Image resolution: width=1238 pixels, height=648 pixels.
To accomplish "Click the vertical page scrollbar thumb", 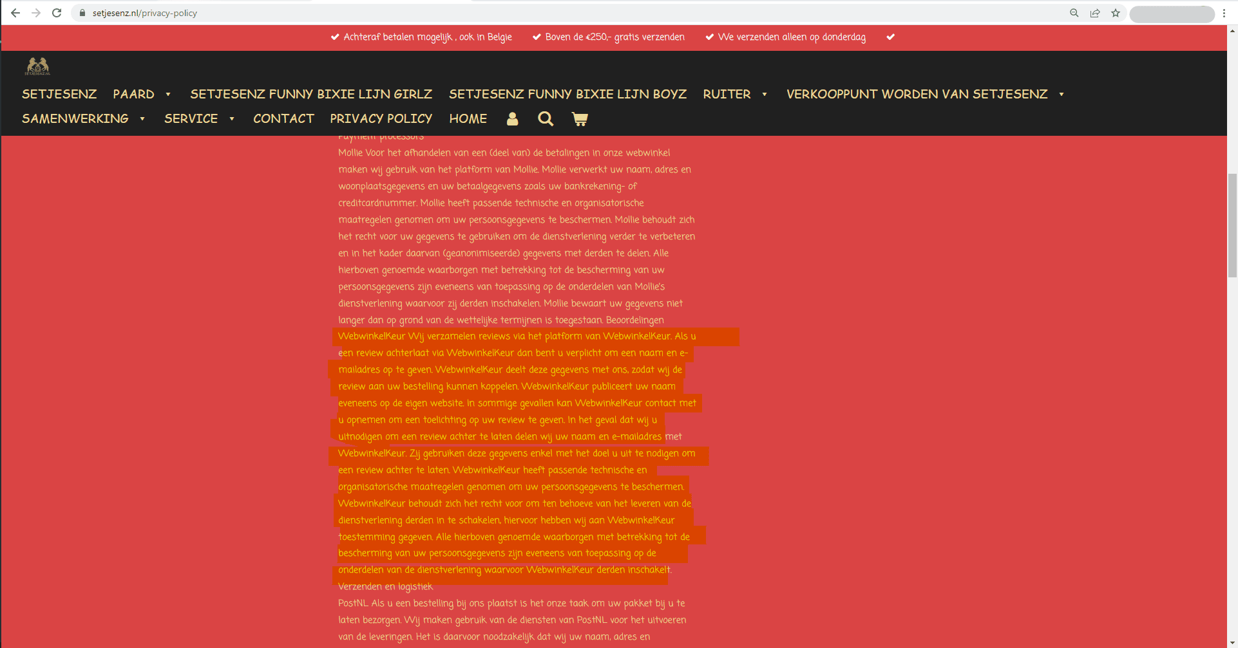I will 1232,225.
